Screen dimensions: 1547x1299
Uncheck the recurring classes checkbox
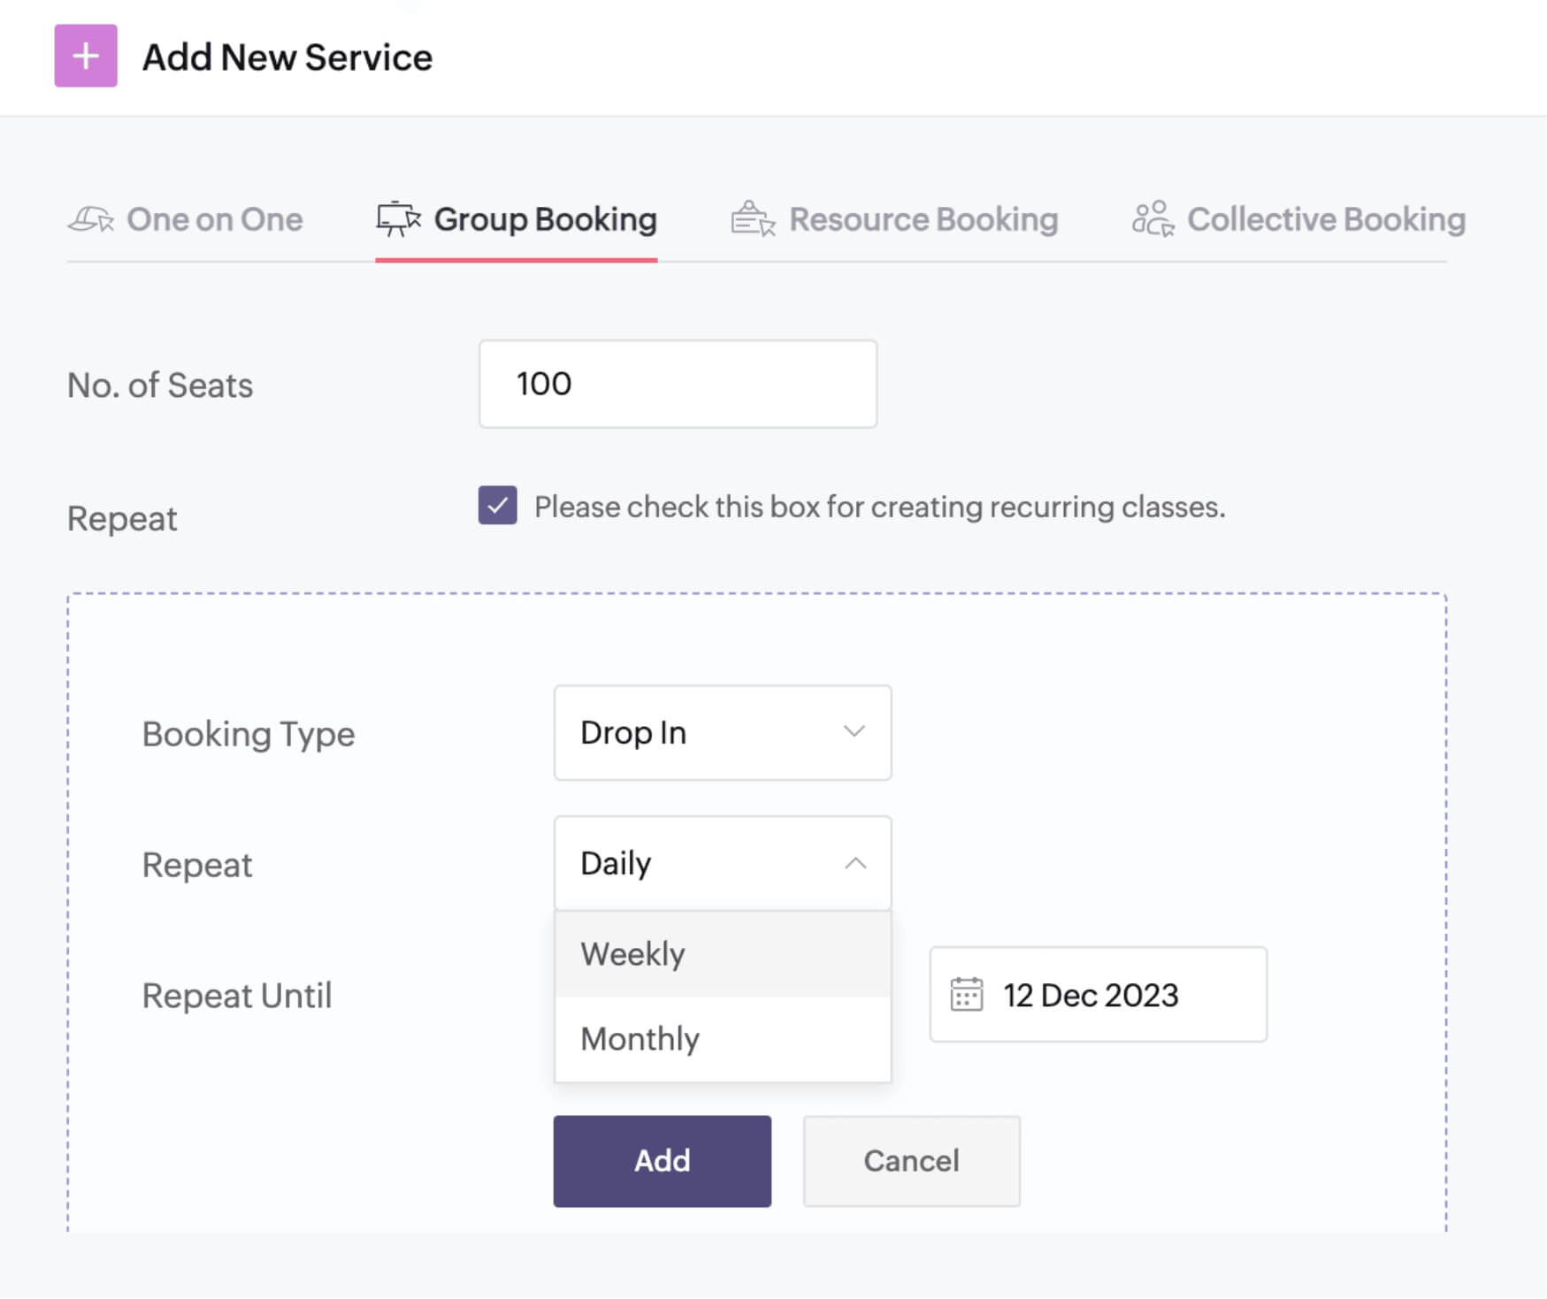(x=498, y=506)
